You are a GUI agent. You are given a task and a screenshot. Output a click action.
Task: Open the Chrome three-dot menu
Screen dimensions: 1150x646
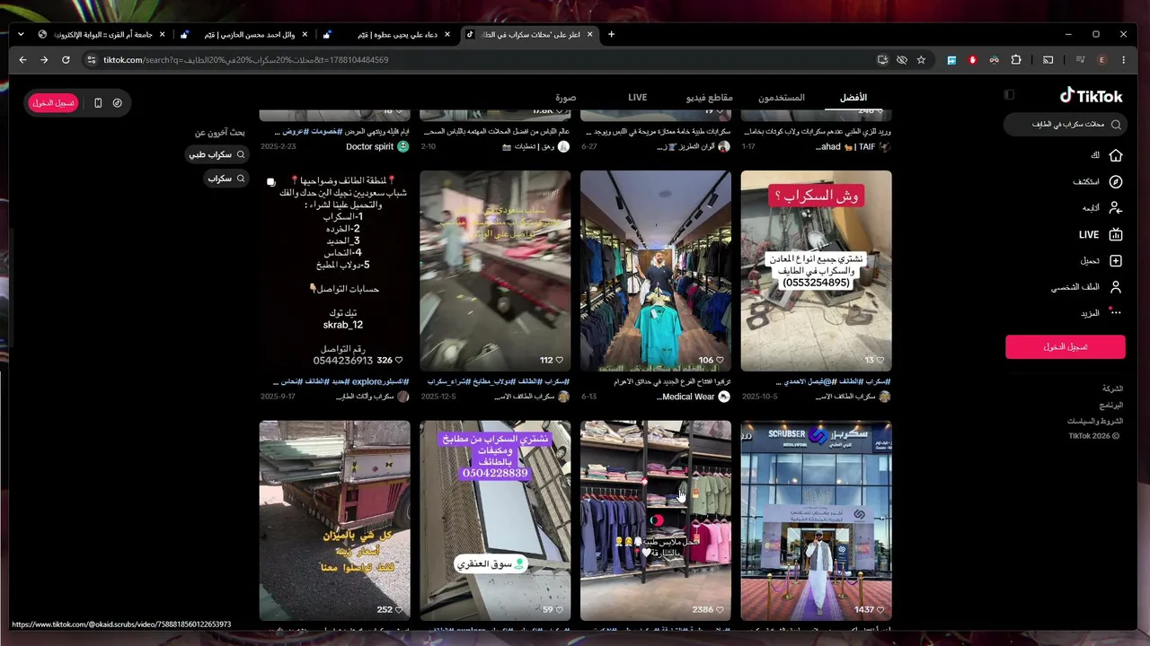click(x=1123, y=60)
